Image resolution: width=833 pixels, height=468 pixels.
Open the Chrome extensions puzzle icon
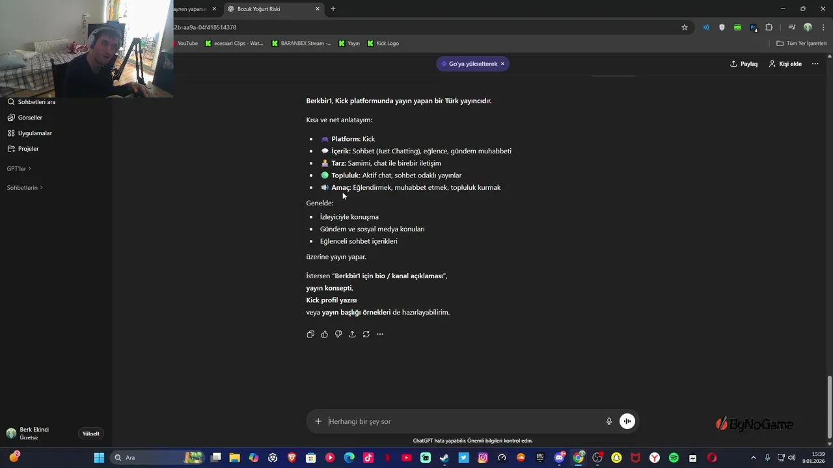tap(769, 27)
